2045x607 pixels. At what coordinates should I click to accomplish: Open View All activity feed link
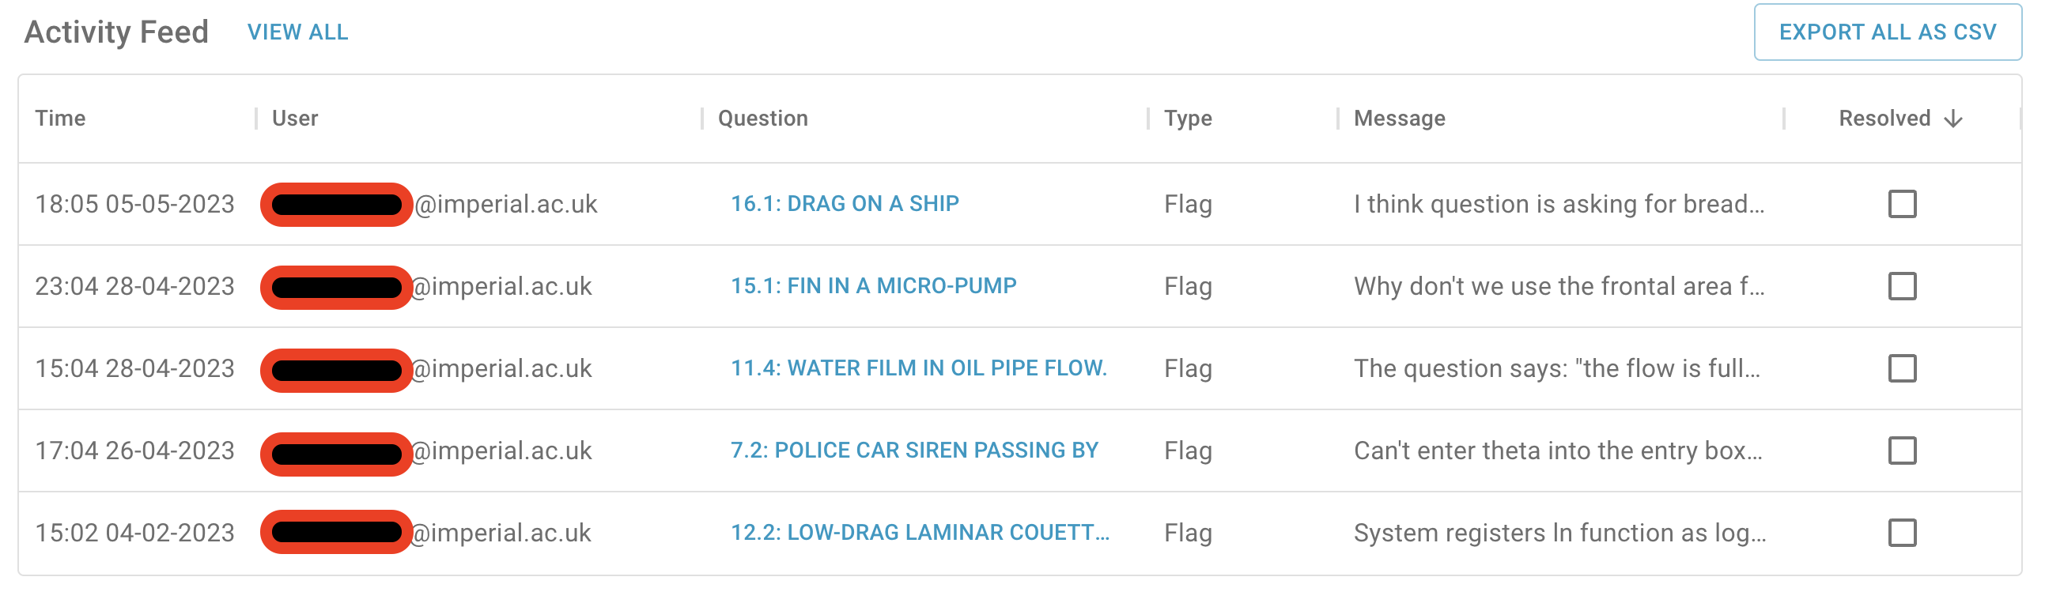[297, 32]
